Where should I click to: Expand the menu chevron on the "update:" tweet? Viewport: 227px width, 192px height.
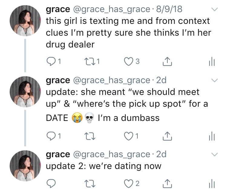pos(214,80)
